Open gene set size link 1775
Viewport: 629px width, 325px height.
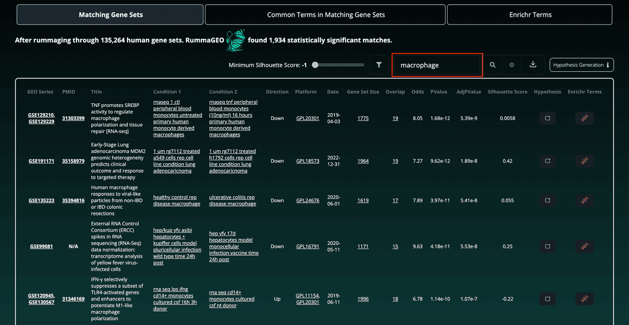tap(363, 118)
